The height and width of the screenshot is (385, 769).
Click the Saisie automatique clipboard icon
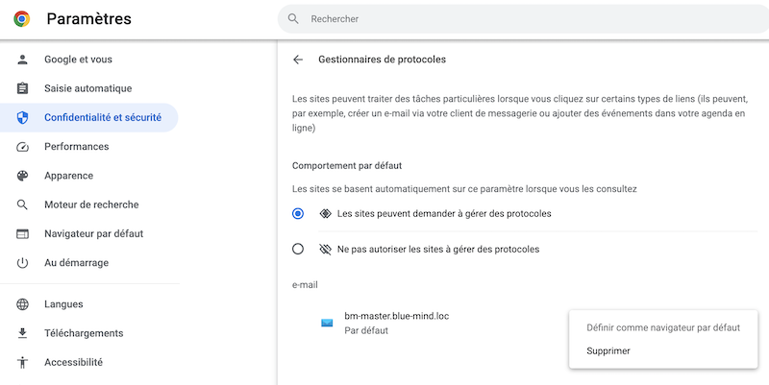tap(22, 88)
